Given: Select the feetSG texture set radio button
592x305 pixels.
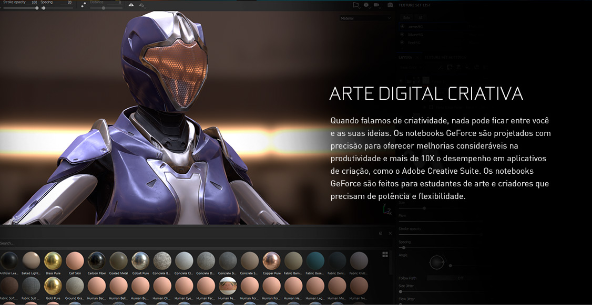Looking at the screenshot, I should coord(402,42).
